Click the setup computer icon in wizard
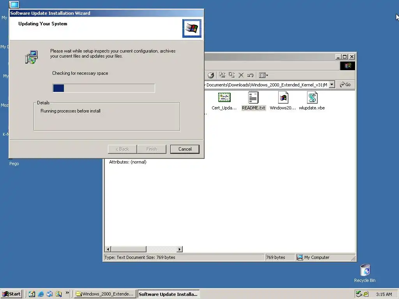Viewport: 399px width, 299px height. (x=32, y=57)
